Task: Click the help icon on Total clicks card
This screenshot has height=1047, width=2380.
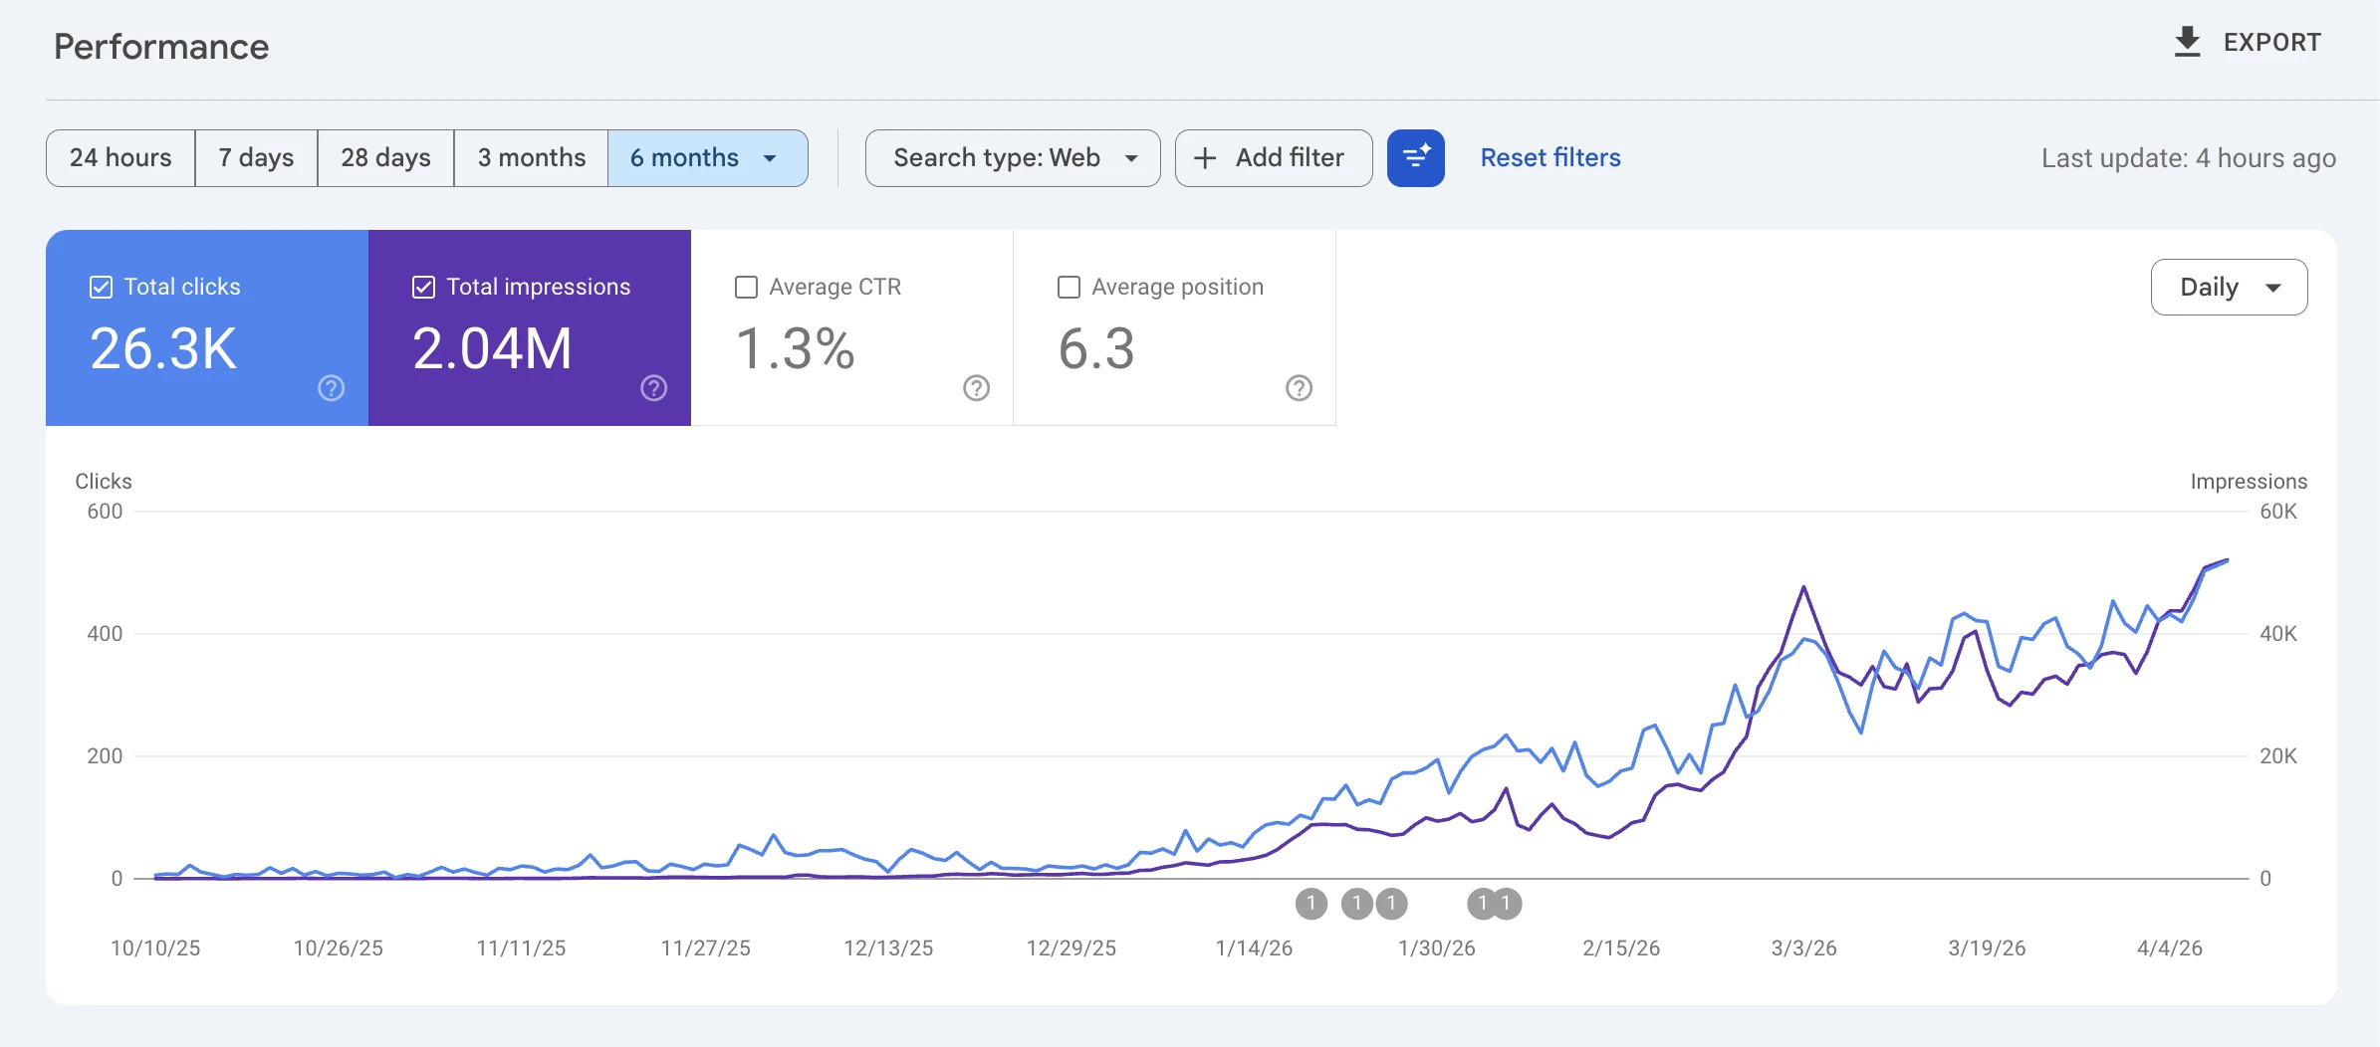Action: [329, 388]
